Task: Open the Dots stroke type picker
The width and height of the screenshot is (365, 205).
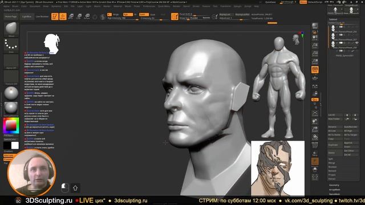Action: click(11, 45)
